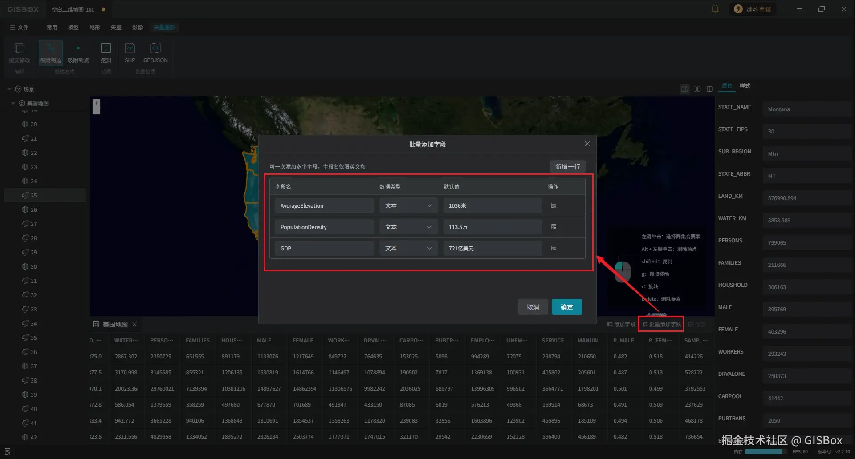Zoom out the map with minus
Viewport: 855px width, 459px height.
coord(96,111)
